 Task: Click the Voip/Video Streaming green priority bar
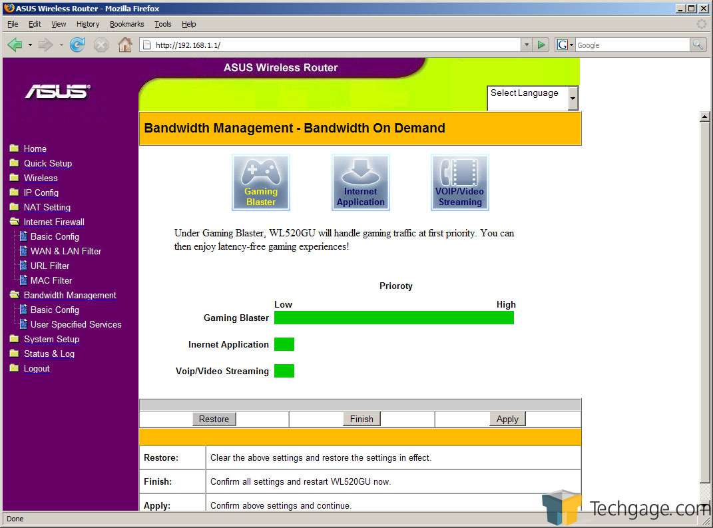[x=284, y=371]
